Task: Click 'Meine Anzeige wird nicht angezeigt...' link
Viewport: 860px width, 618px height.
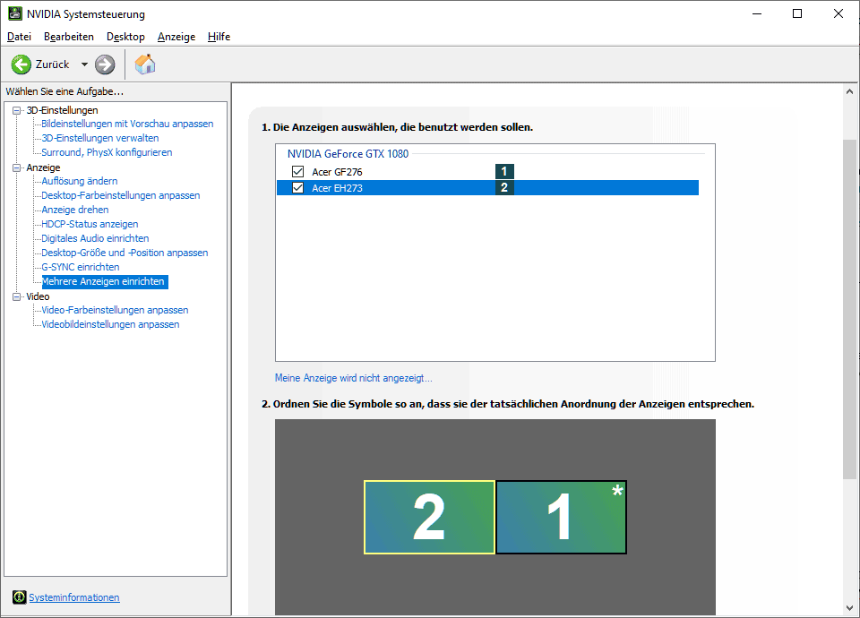Action: (353, 378)
